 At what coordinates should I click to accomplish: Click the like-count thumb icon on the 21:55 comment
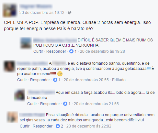click(x=65, y=104)
